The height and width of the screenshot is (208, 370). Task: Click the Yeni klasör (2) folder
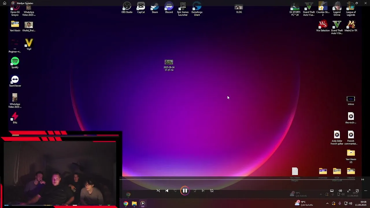(351, 156)
